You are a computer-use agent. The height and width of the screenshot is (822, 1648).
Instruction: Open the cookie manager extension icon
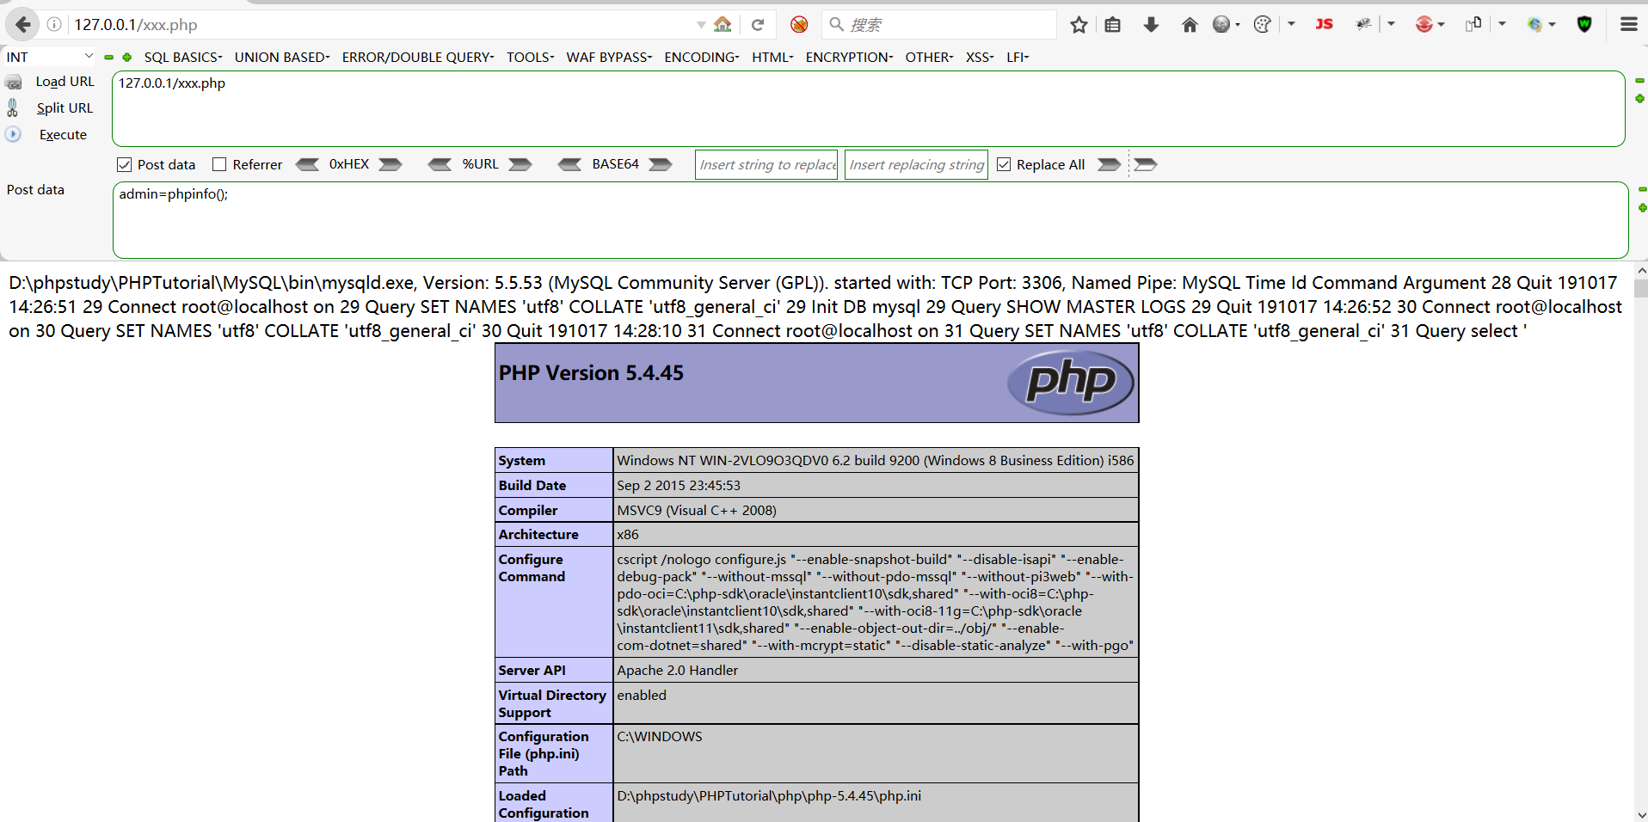(1262, 24)
